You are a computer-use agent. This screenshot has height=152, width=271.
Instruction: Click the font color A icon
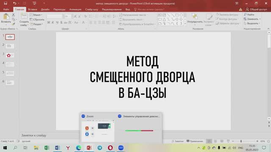coord(83,22)
